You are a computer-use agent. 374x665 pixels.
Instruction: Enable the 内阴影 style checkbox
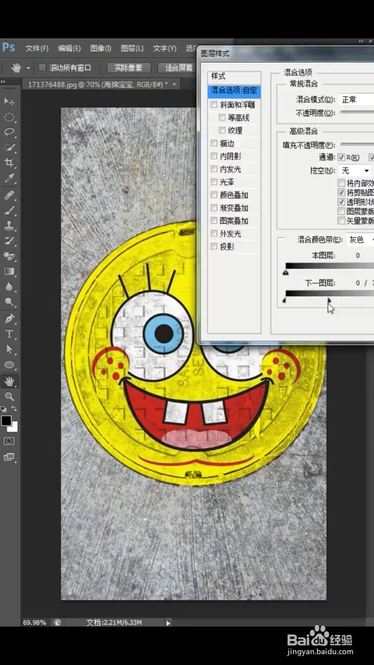[214, 156]
